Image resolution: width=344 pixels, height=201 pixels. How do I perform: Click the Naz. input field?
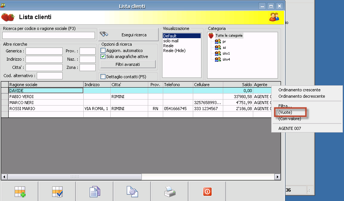87,59
